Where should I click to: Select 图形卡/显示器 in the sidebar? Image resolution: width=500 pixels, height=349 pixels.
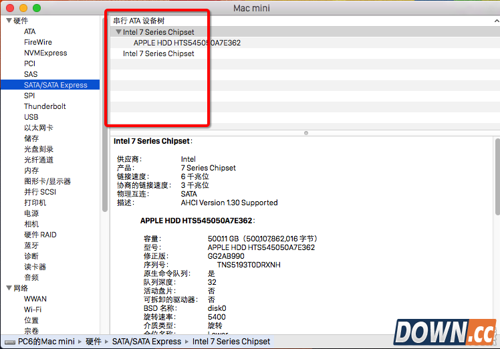pyautogui.click(x=47, y=181)
